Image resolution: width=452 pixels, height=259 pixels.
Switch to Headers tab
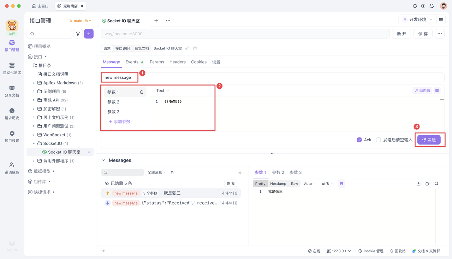(x=178, y=62)
